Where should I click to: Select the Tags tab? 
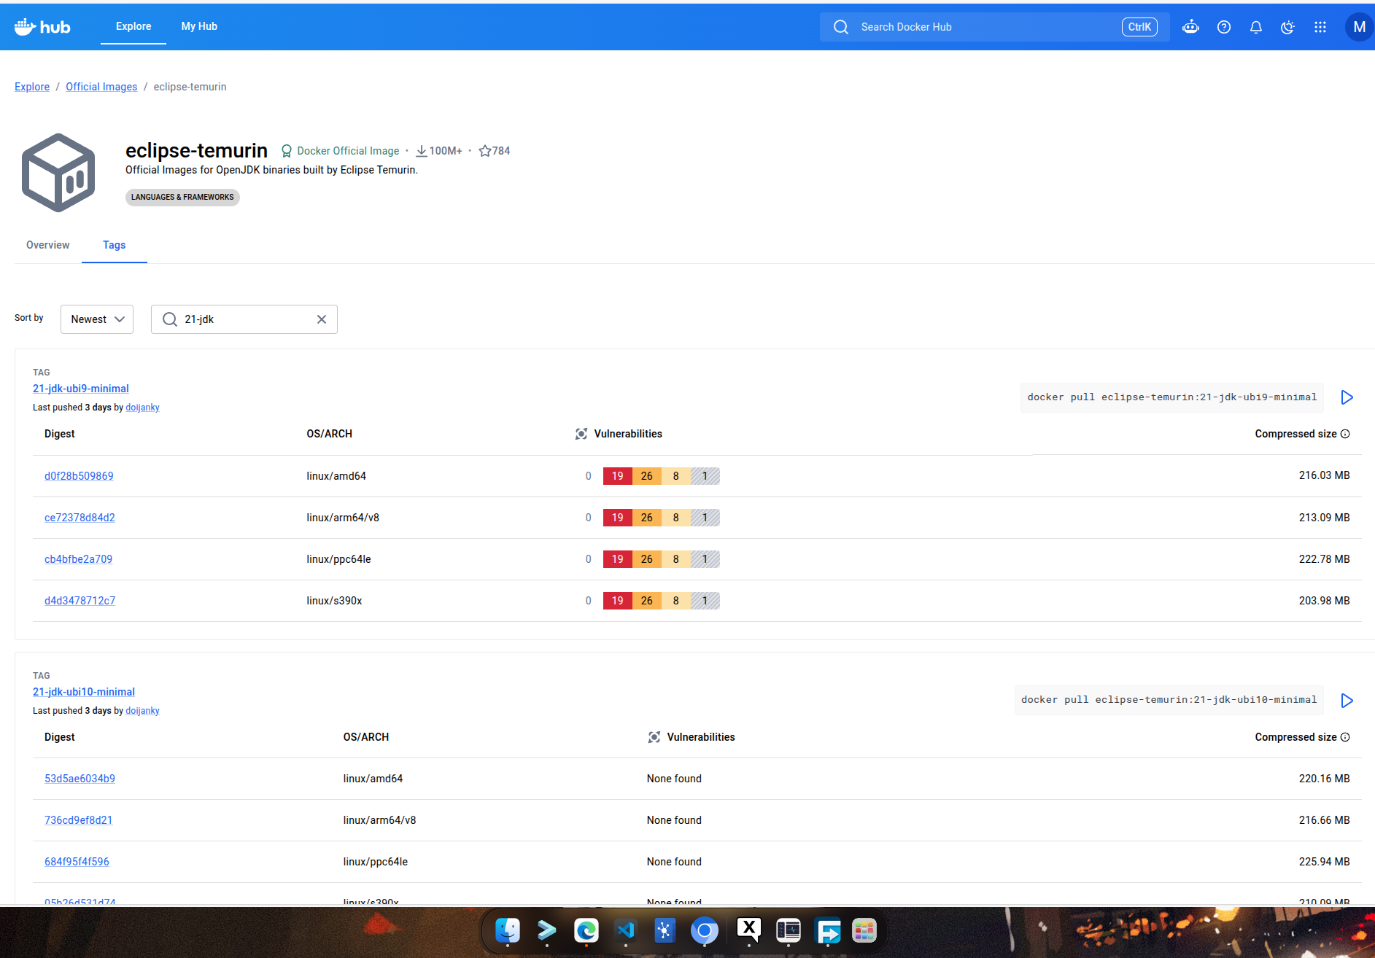click(114, 245)
